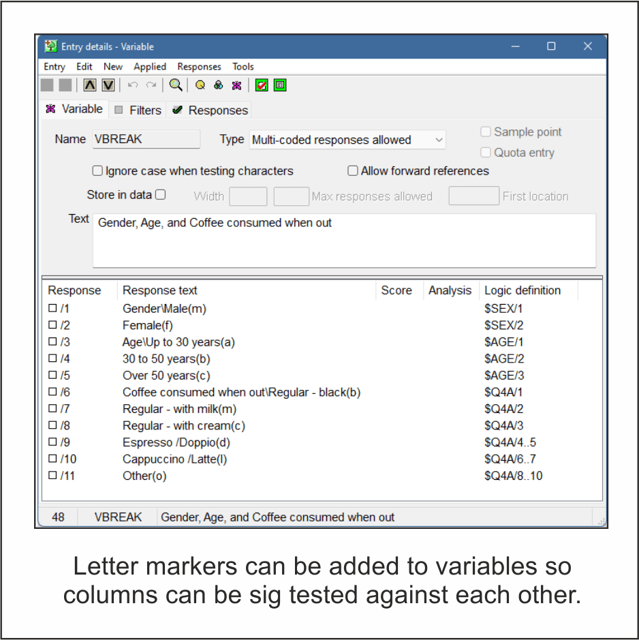Click the Response column header

(x=74, y=290)
